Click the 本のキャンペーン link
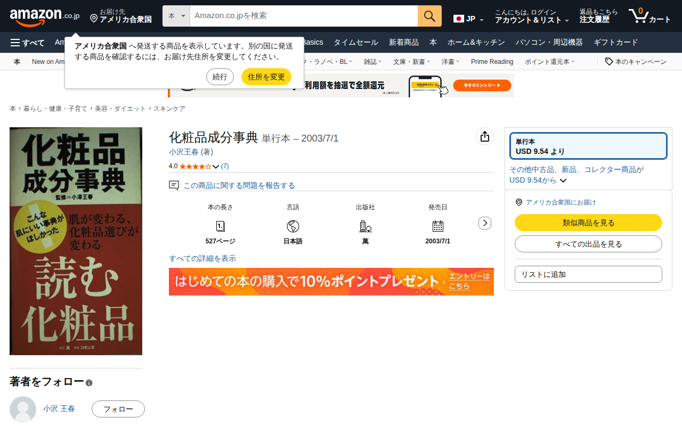Viewport: 682px width, 426px height. (641, 62)
